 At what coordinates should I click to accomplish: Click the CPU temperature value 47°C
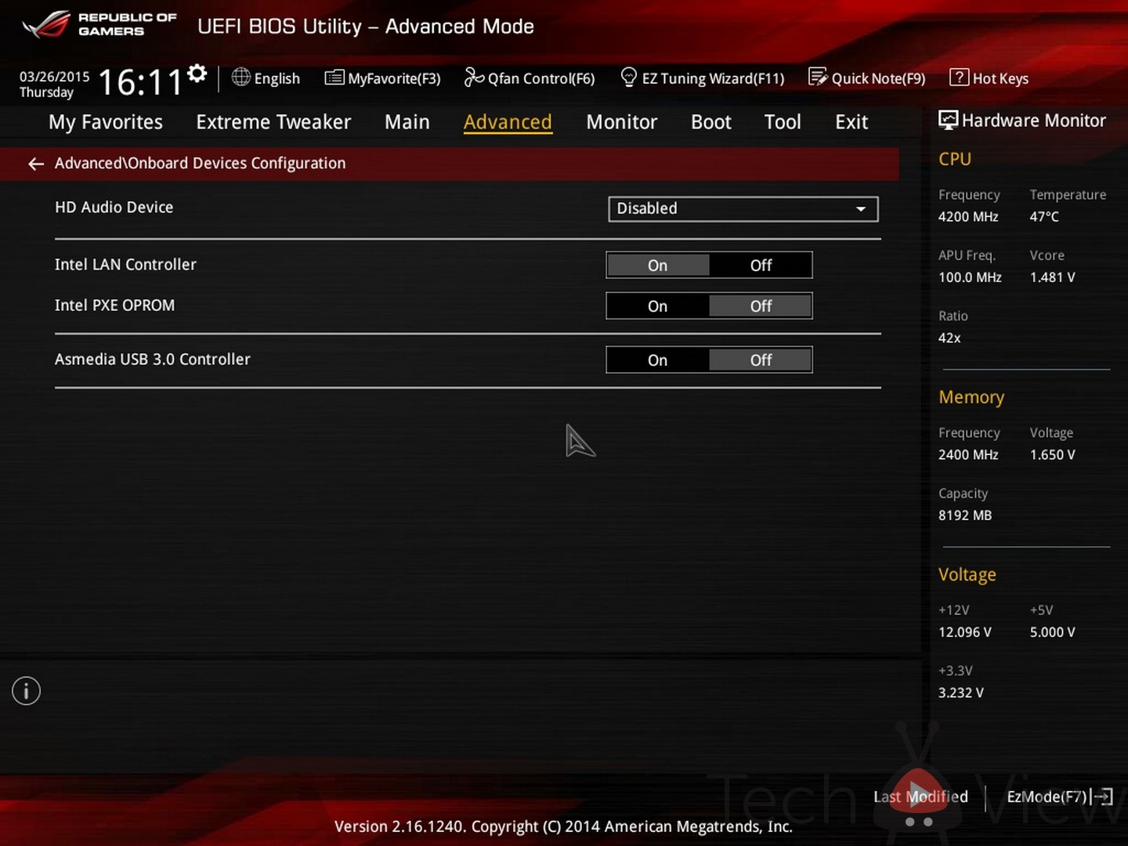tap(1044, 217)
